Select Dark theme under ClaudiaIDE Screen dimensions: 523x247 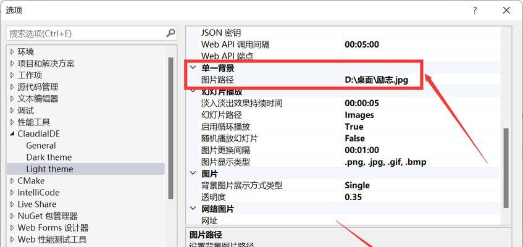coord(49,157)
